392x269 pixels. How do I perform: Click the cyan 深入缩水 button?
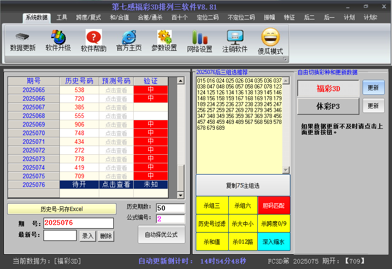(x=274, y=242)
